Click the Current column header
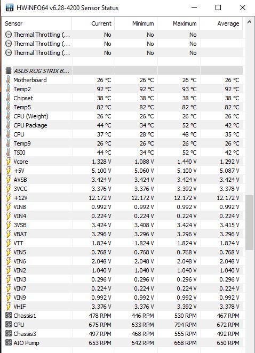255x353 pixels. [93, 23]
